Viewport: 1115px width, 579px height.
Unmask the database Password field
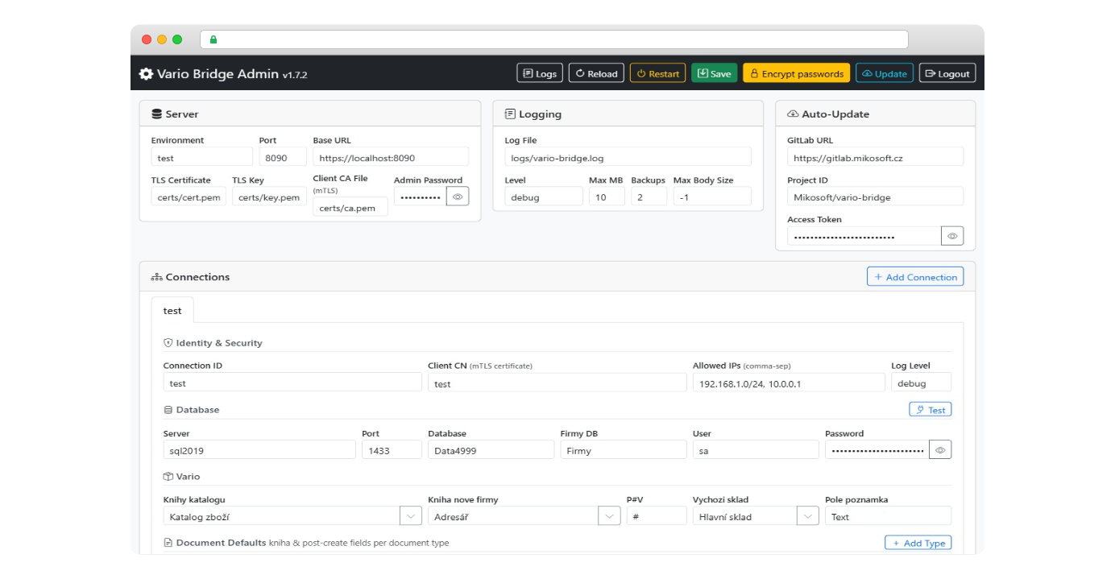click(x=939, y=450)
